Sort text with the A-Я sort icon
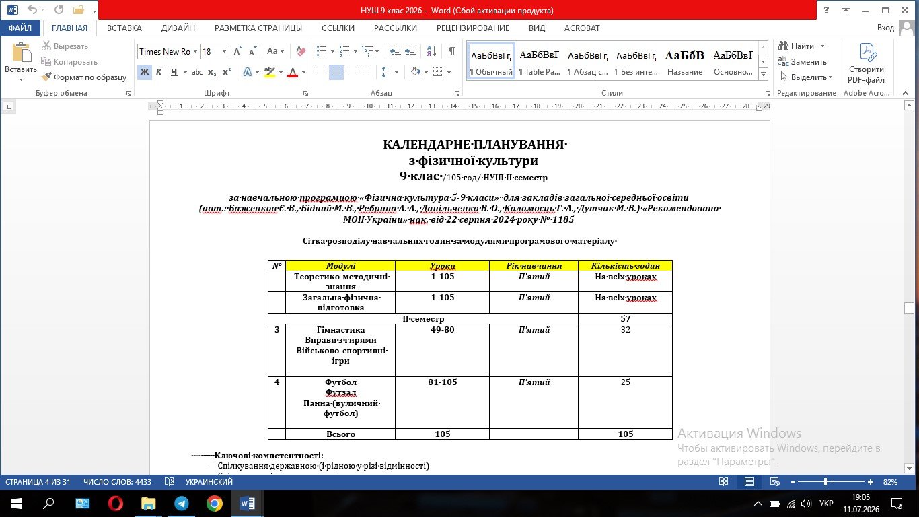The image size is (919, 517). point(431,51)
